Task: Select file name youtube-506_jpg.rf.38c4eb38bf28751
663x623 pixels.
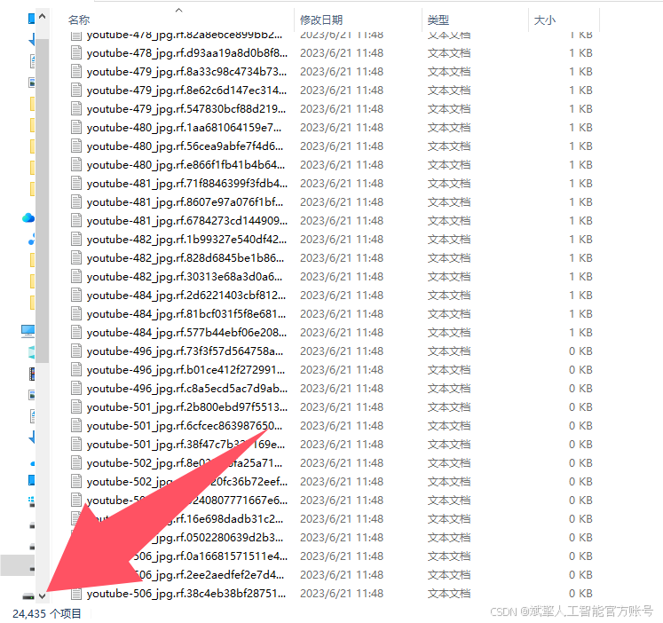Action: click(186, 594)
